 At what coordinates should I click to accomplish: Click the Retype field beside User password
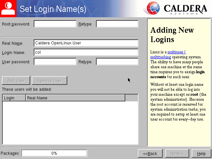click(x=117, y=62)
